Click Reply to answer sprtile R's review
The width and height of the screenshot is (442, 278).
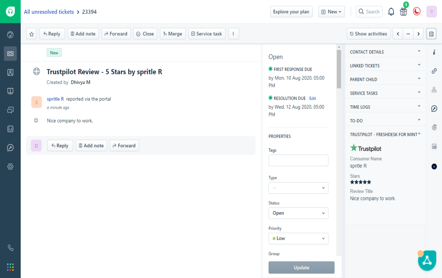click(60, 145)
